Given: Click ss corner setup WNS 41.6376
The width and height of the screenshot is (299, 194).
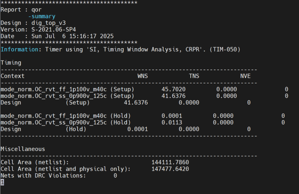Looking at the screenshot, I should tap(174, 96).
